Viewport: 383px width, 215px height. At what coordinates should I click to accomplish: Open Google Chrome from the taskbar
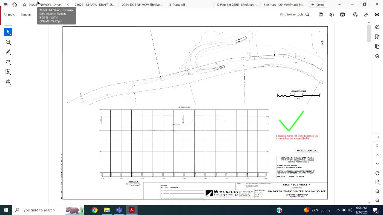point(95,210)
